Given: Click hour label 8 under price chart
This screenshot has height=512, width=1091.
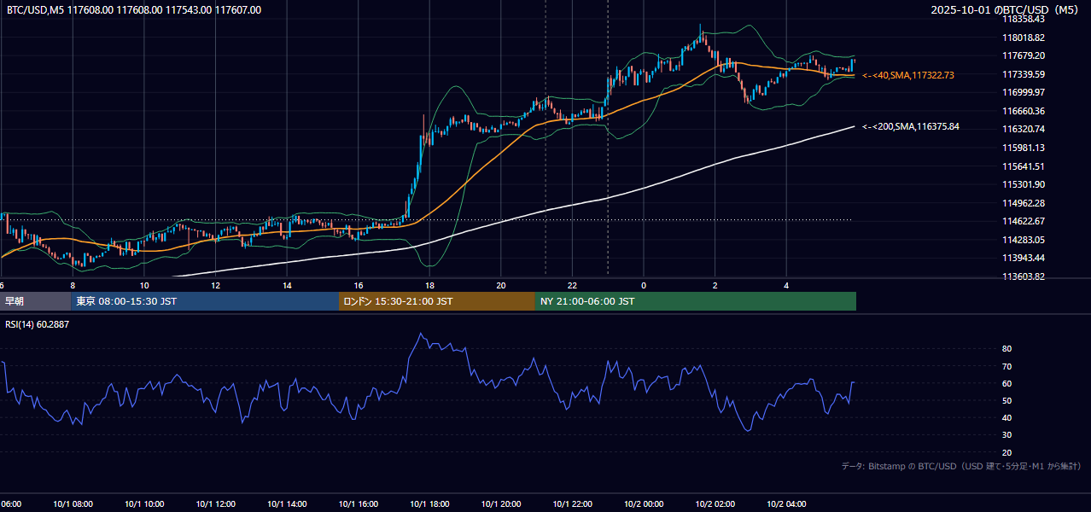Looking at the screenshot, I should click(x=73, y=285).
